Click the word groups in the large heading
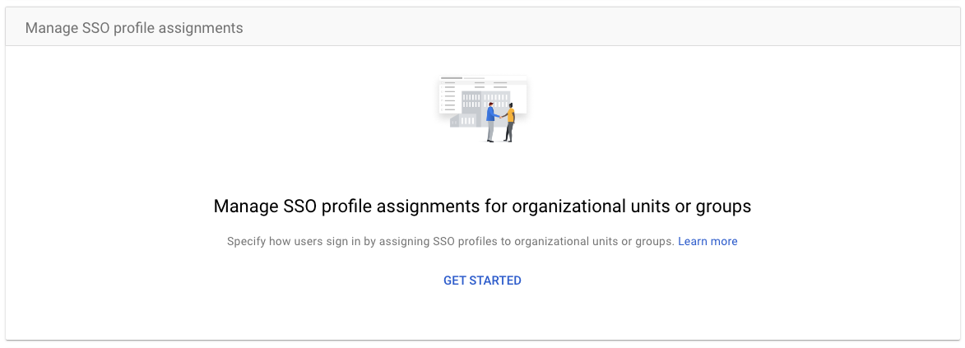Image resolution: width=965 pixels, height=348 pixels. click(x=722, y=206)
